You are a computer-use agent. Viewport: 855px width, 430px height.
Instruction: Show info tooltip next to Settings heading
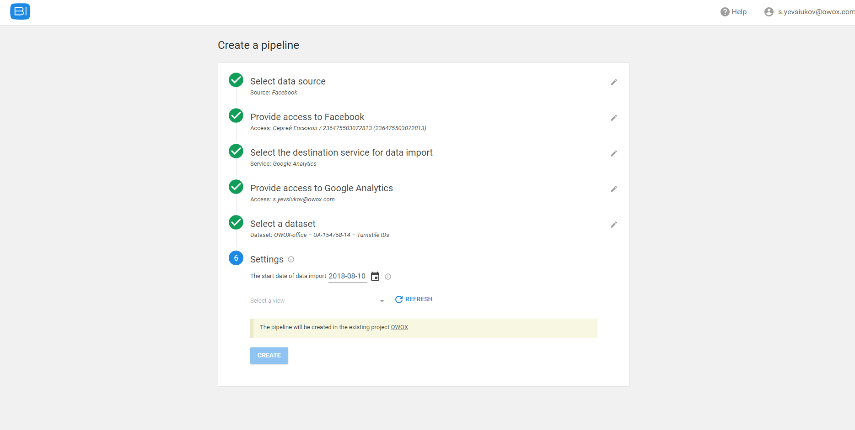(x=291, y=259)
